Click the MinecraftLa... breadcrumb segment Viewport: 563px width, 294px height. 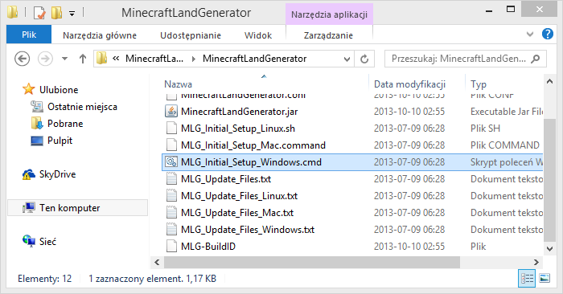tap(154, 59)
